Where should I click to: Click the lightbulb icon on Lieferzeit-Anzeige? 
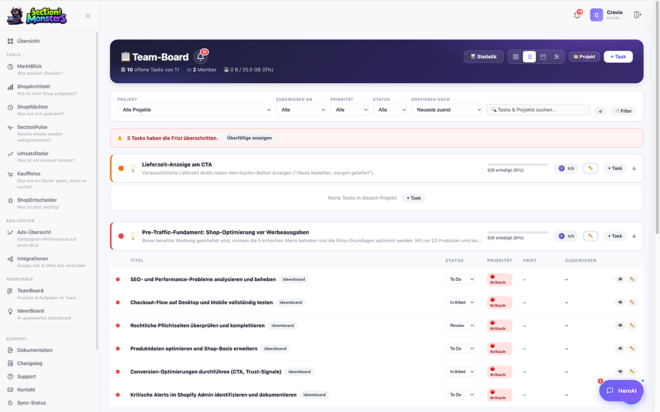click(x=133, y=168)
